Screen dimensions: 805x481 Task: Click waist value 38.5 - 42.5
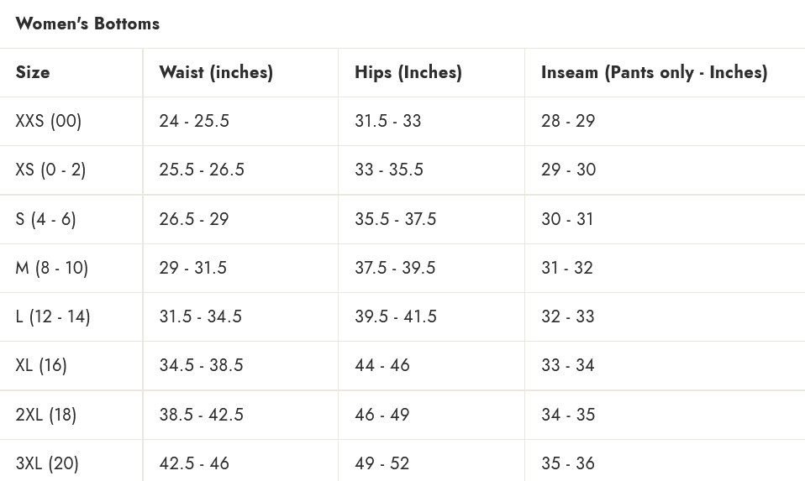202,415
